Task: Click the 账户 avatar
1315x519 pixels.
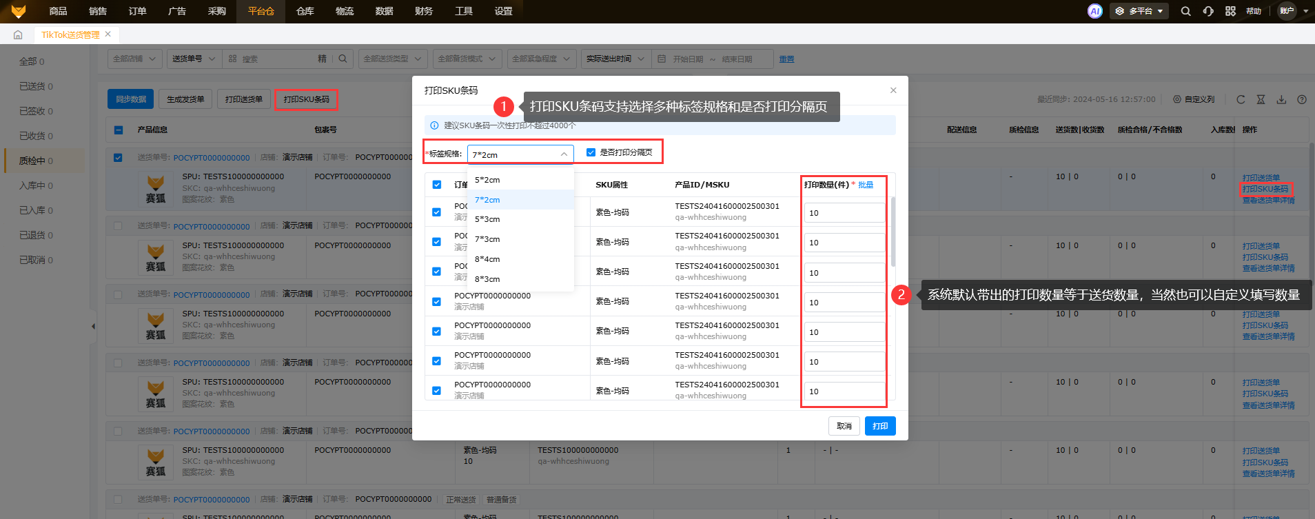Action: pyautogui.click(x=1287, y=11)
